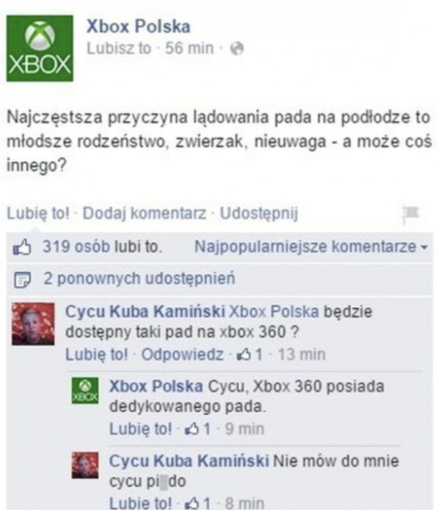This screenshot has width=437, height=510.
Task: Like Xbox Polska's reply via Lubię to!
Action: (140, 429)
